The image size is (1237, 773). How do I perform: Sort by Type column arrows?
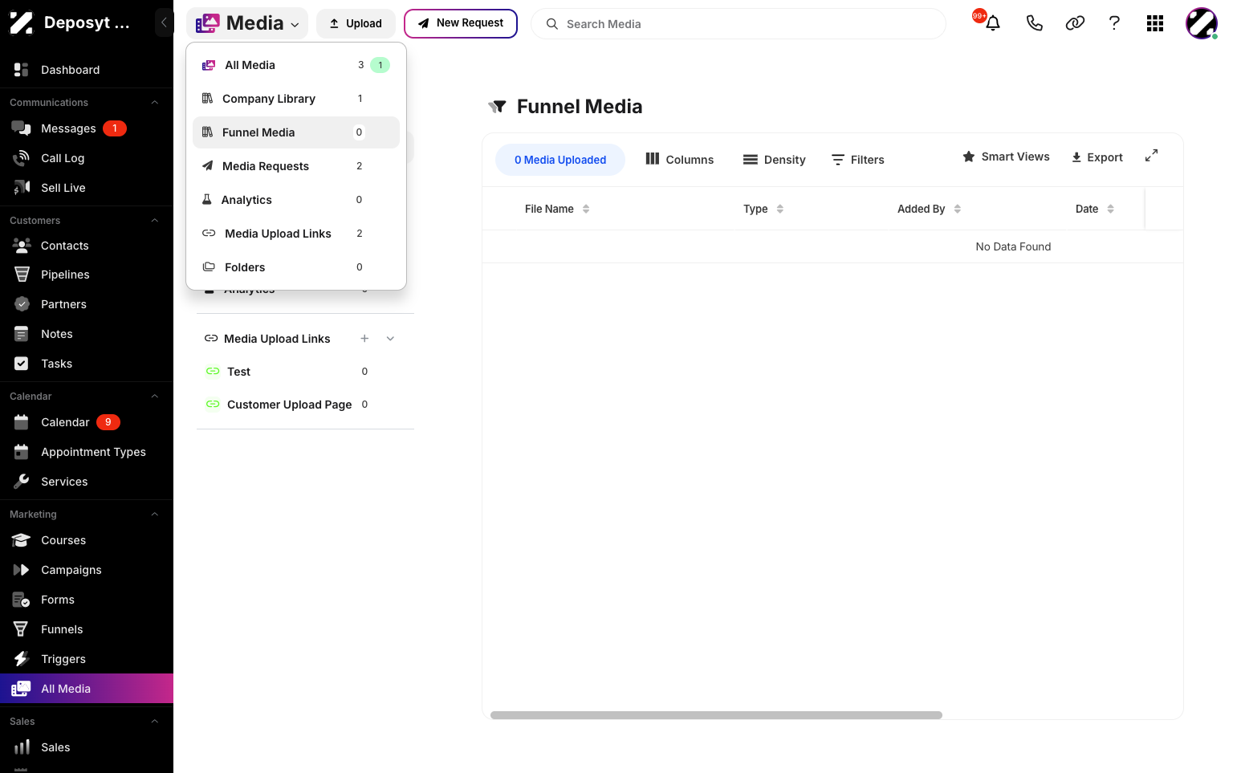tap(780, 209)
